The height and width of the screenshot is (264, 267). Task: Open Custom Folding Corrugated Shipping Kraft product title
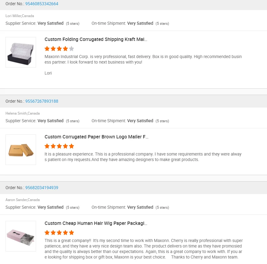[96, 39]
